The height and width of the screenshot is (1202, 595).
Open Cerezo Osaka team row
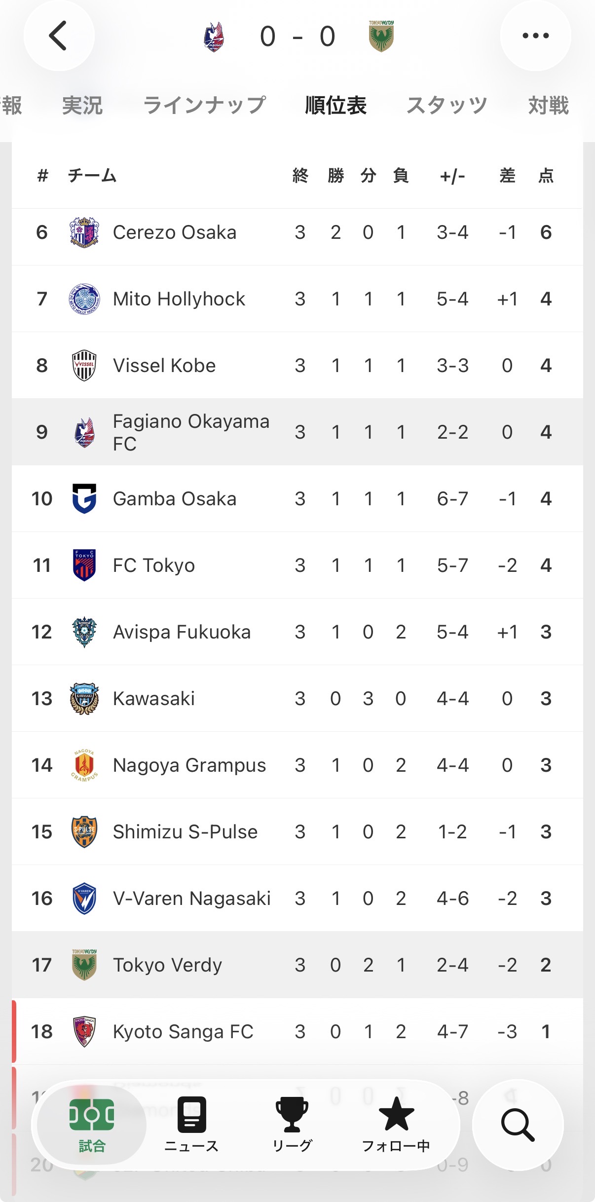pos(297,232)
